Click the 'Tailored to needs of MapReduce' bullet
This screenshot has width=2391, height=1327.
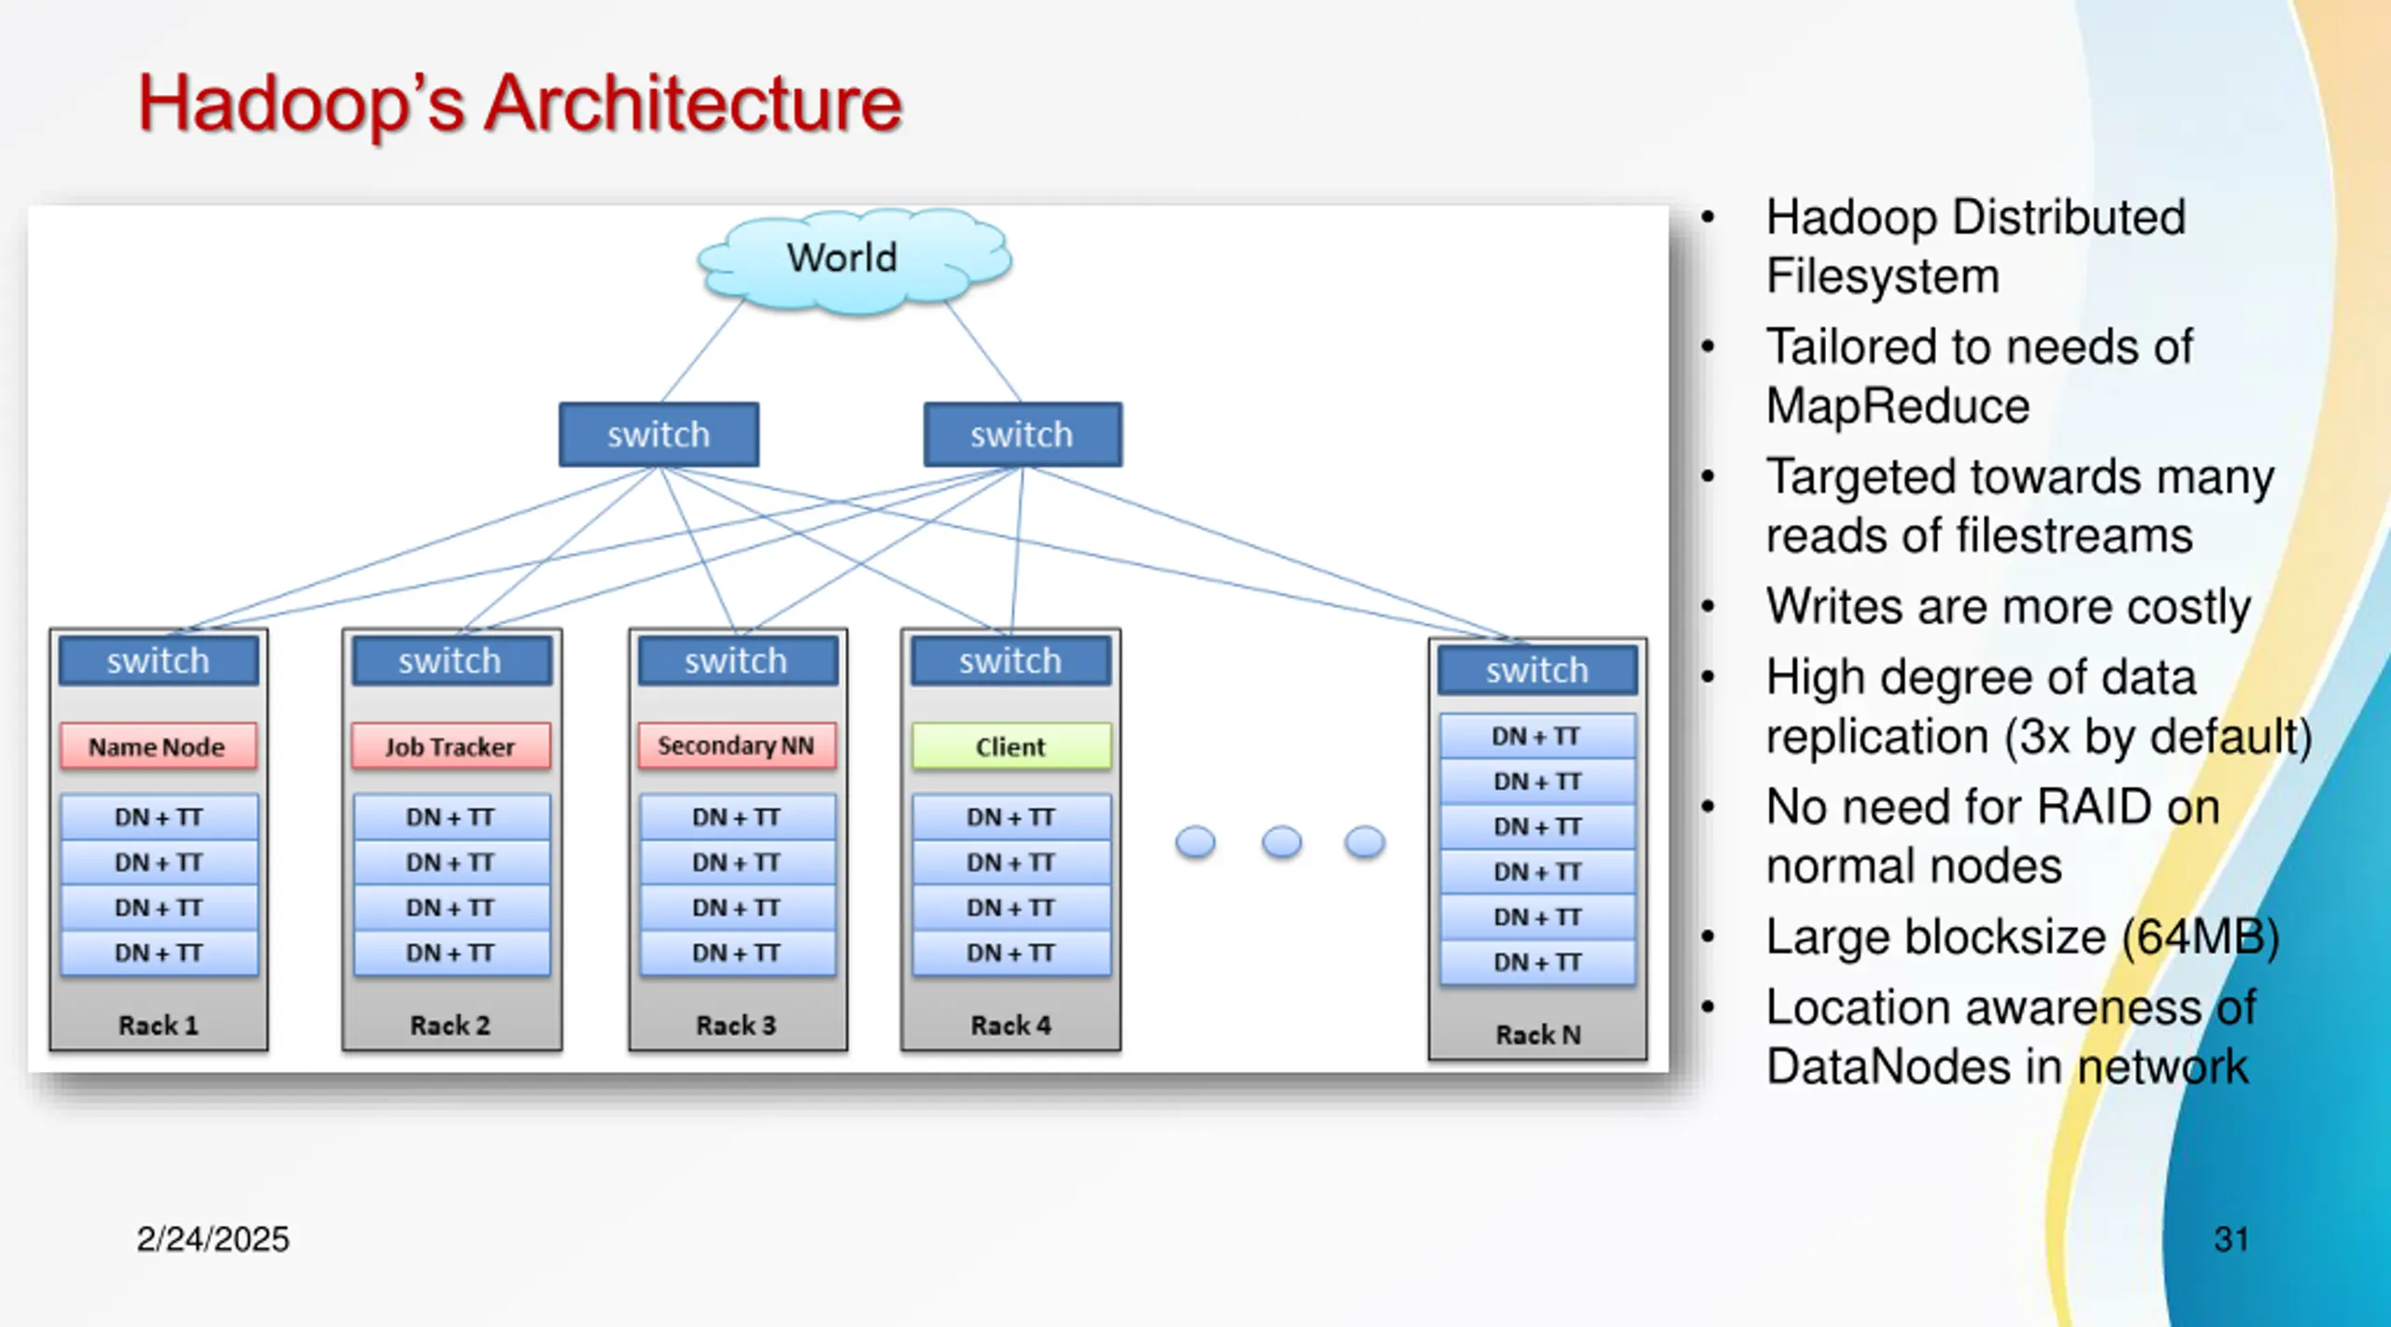pyautogui.click(x=1978, y=376)
